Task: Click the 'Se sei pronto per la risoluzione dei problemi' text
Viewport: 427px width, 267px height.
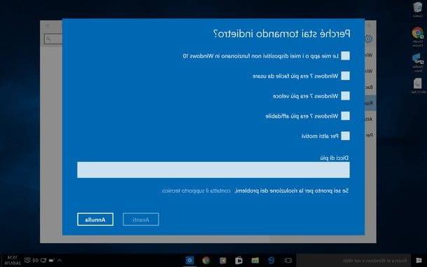Action: [291, 191]
